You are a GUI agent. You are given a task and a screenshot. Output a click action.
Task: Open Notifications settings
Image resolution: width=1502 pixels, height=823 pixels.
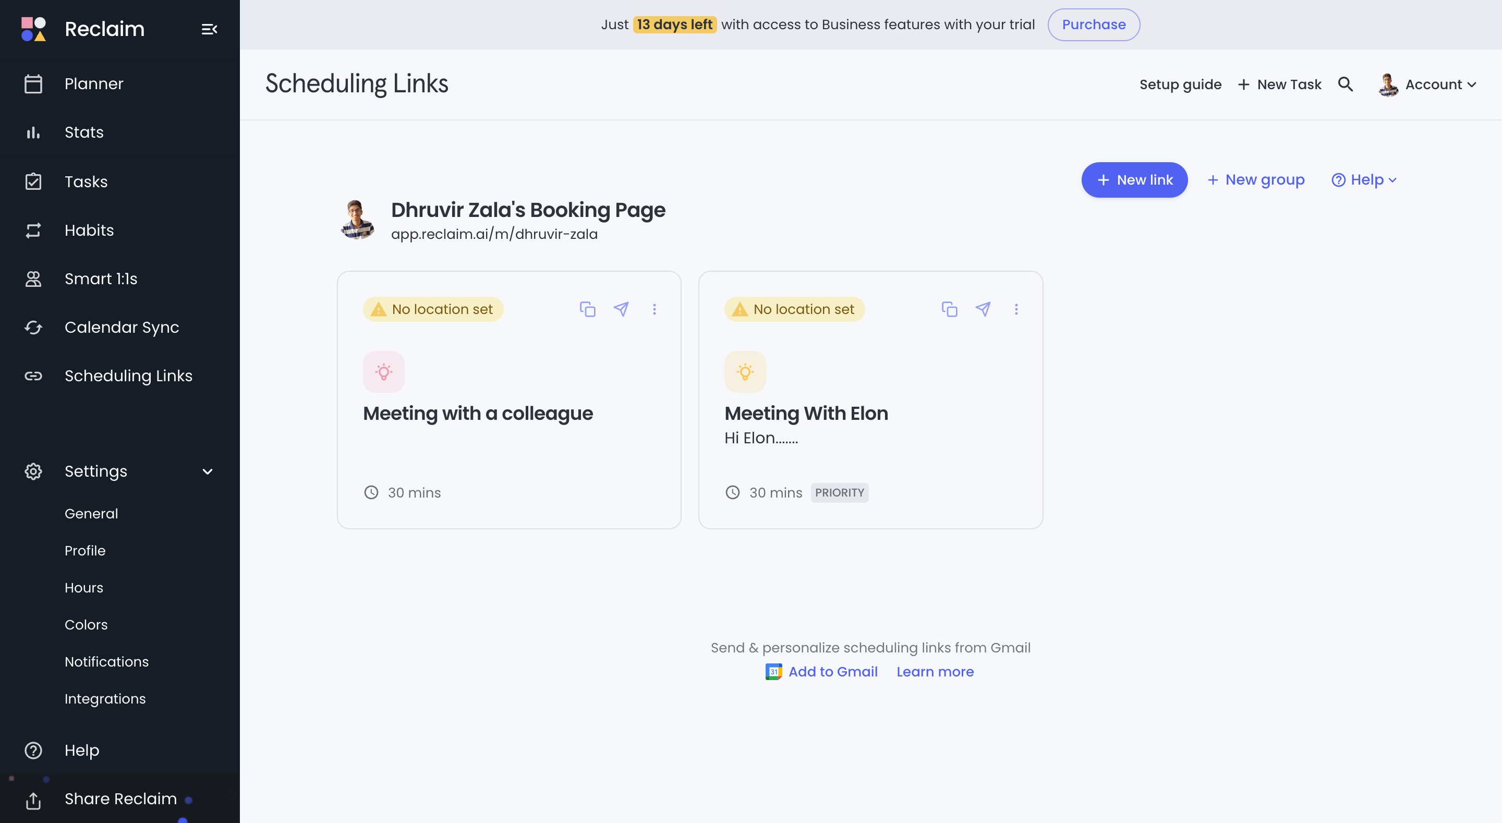click(x=107, y=662)
